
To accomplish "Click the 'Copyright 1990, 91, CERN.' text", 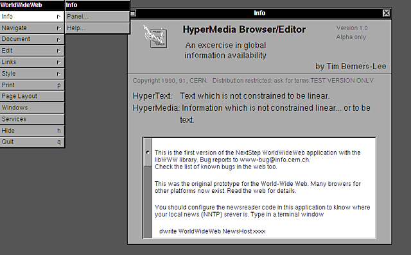I will (170, 81).
